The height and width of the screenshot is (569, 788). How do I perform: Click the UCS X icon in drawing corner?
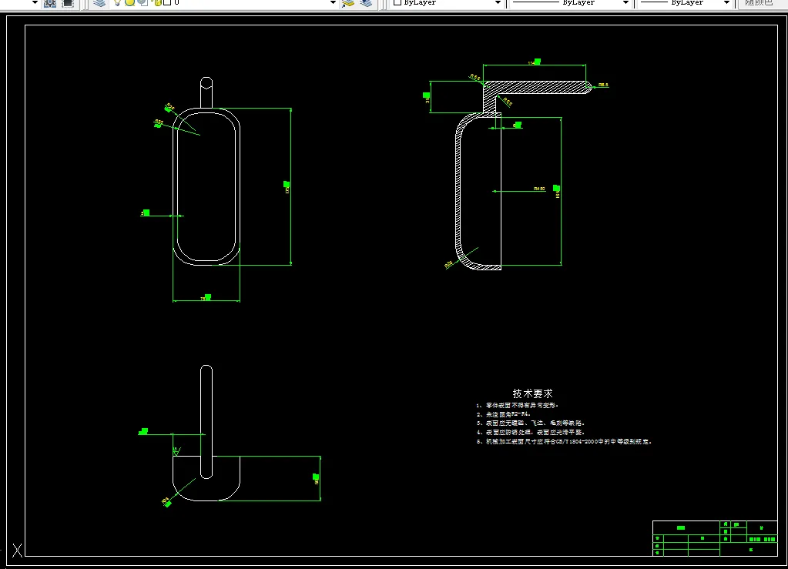(x=17, y=551)
